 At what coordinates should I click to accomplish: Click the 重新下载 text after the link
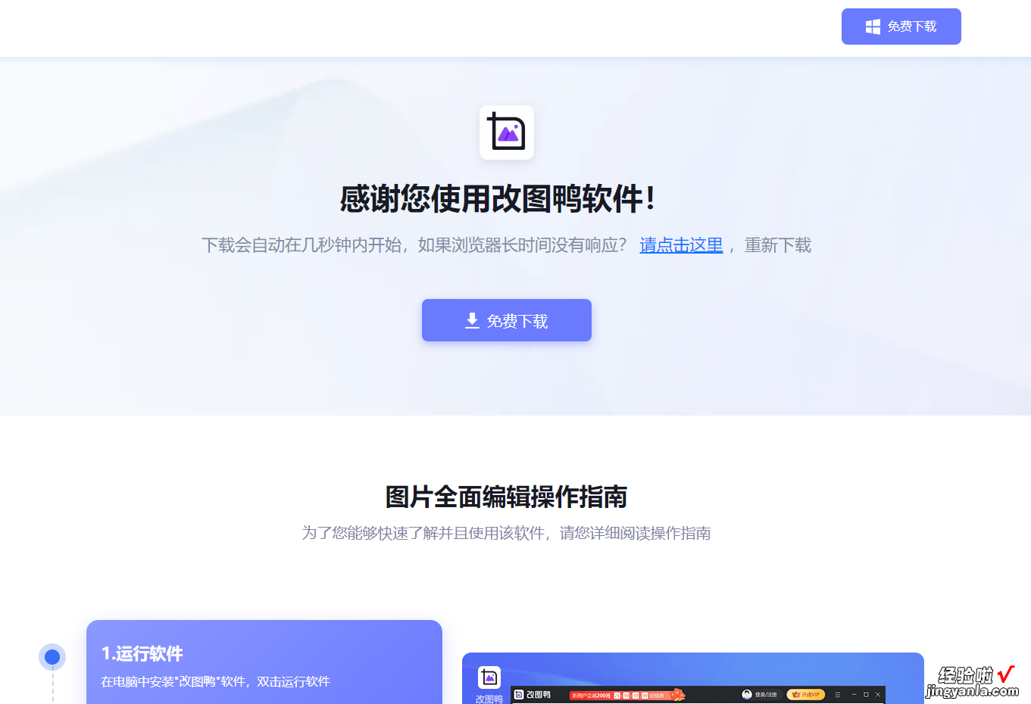tap(778, 245)
